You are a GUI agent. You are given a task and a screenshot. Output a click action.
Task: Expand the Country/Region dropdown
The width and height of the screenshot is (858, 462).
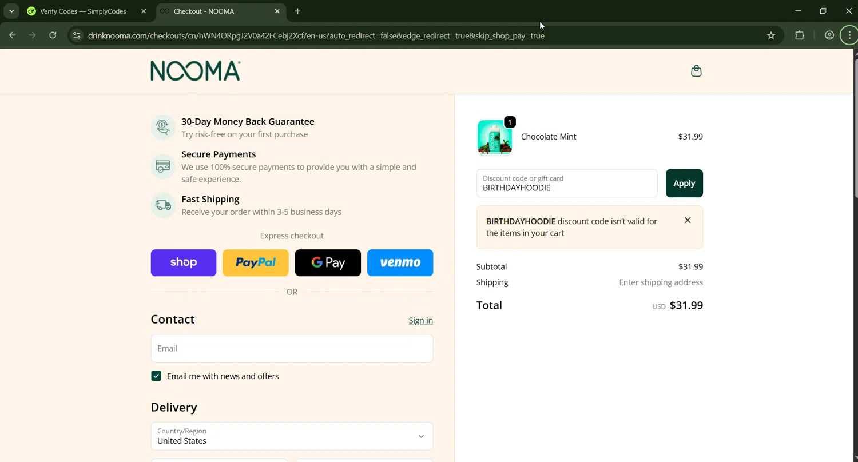[x=292, y=436]
